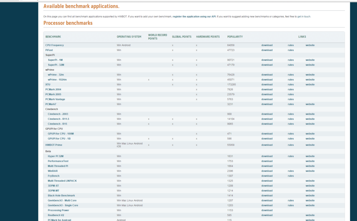The width and height of the screenshot is (357, 221).
Task: Open 3DPM-ST benchmark
Action: tap(53, 186)
